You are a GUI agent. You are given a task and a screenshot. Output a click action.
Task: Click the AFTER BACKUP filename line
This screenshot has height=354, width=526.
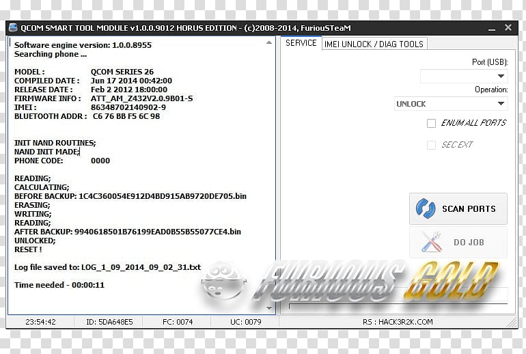pyautogui.click(x=128, y=232)
